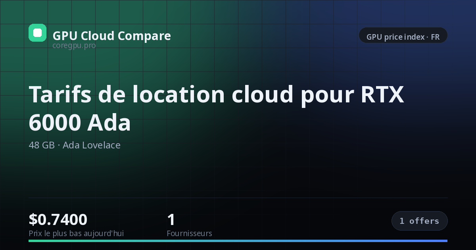Click the headline Tarifs de location cloud pour RTX 6000 Ada
Viewport: 476px width, 250px height.
click(217, 108)
